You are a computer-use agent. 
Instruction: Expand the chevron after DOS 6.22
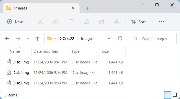78,39
